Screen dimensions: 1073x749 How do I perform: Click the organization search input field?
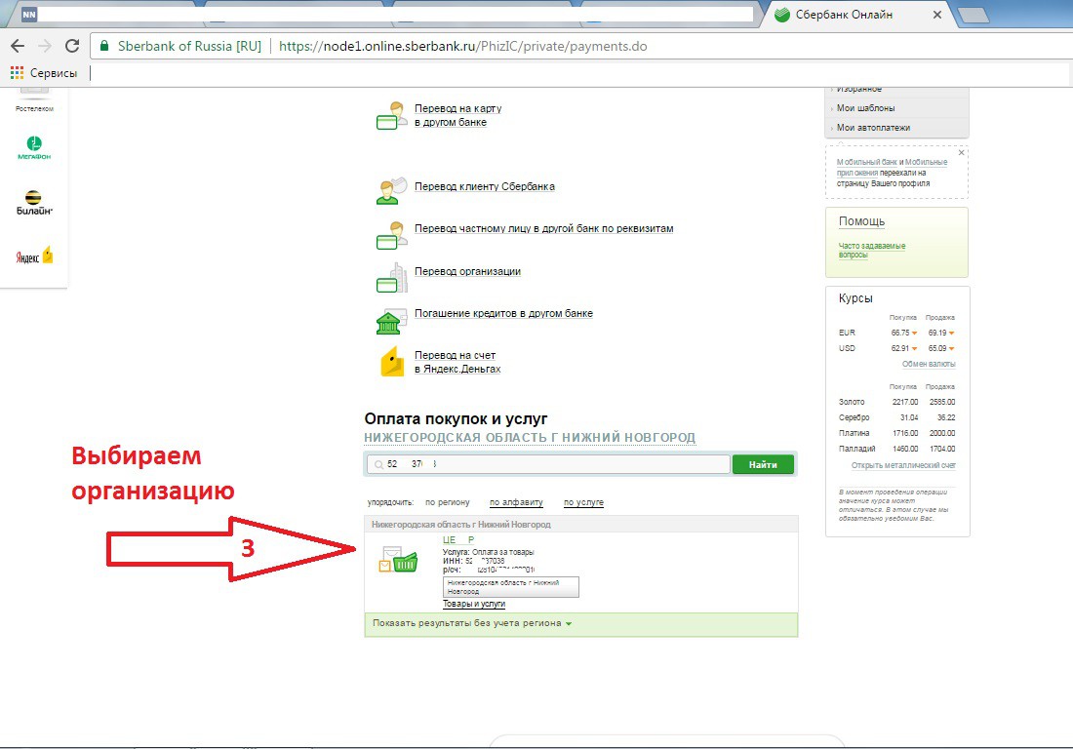pos(549,464)
